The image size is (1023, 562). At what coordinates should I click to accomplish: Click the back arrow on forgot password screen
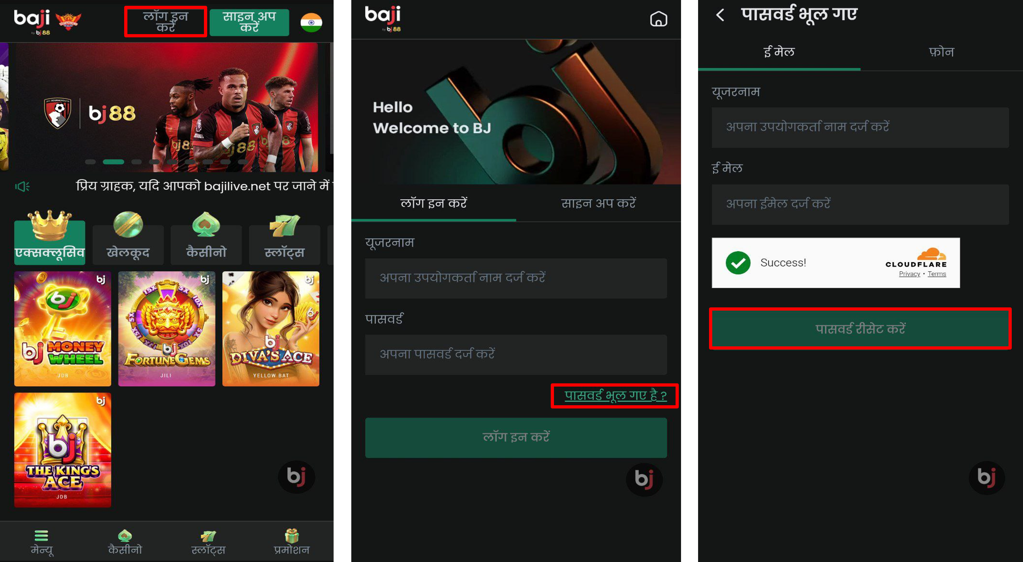click(720, 15)
